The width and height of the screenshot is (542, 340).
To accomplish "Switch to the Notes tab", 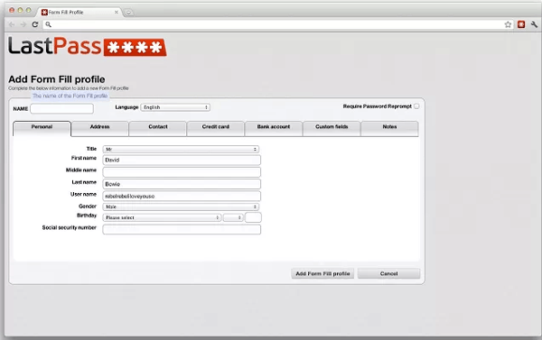I will pyautogui.click(x=389, y=128).
